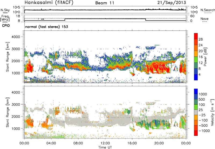Click the velocity colorbar top blue segment
The height and width of the screenshot is (149, 215).
tap(196, 91)
